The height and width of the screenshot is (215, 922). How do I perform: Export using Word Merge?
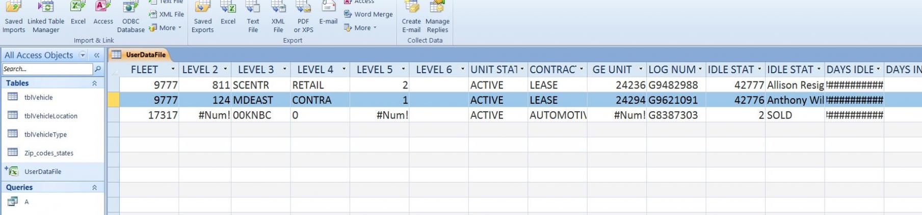click(x=368, y=14)
